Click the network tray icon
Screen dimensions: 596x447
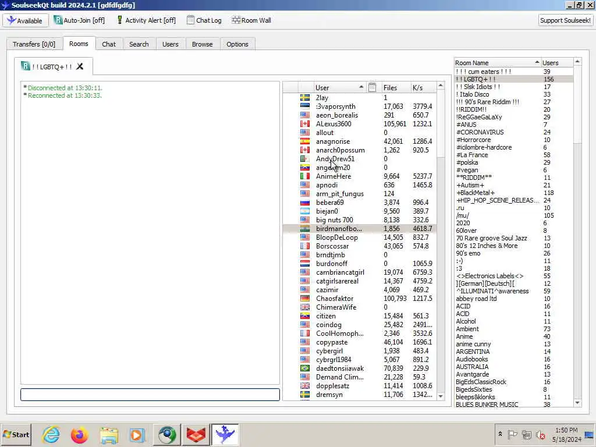coord(526,434)
